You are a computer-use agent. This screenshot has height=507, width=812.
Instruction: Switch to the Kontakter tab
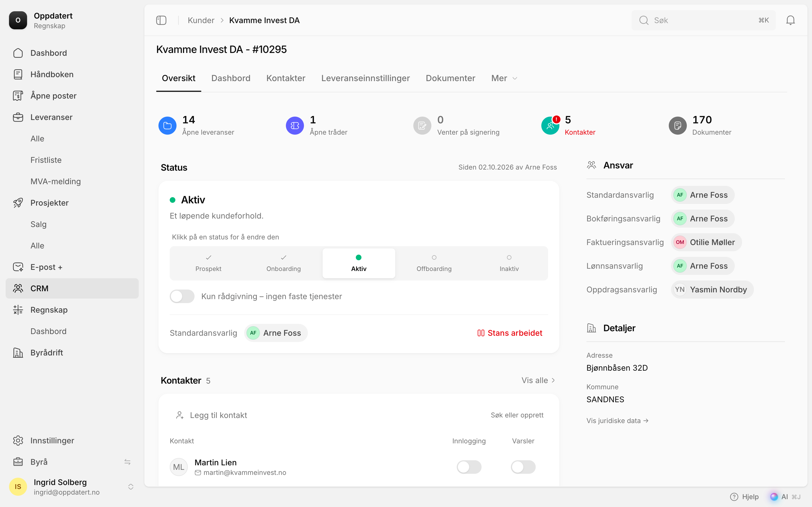pyautogui.click(x=286, y=78)
